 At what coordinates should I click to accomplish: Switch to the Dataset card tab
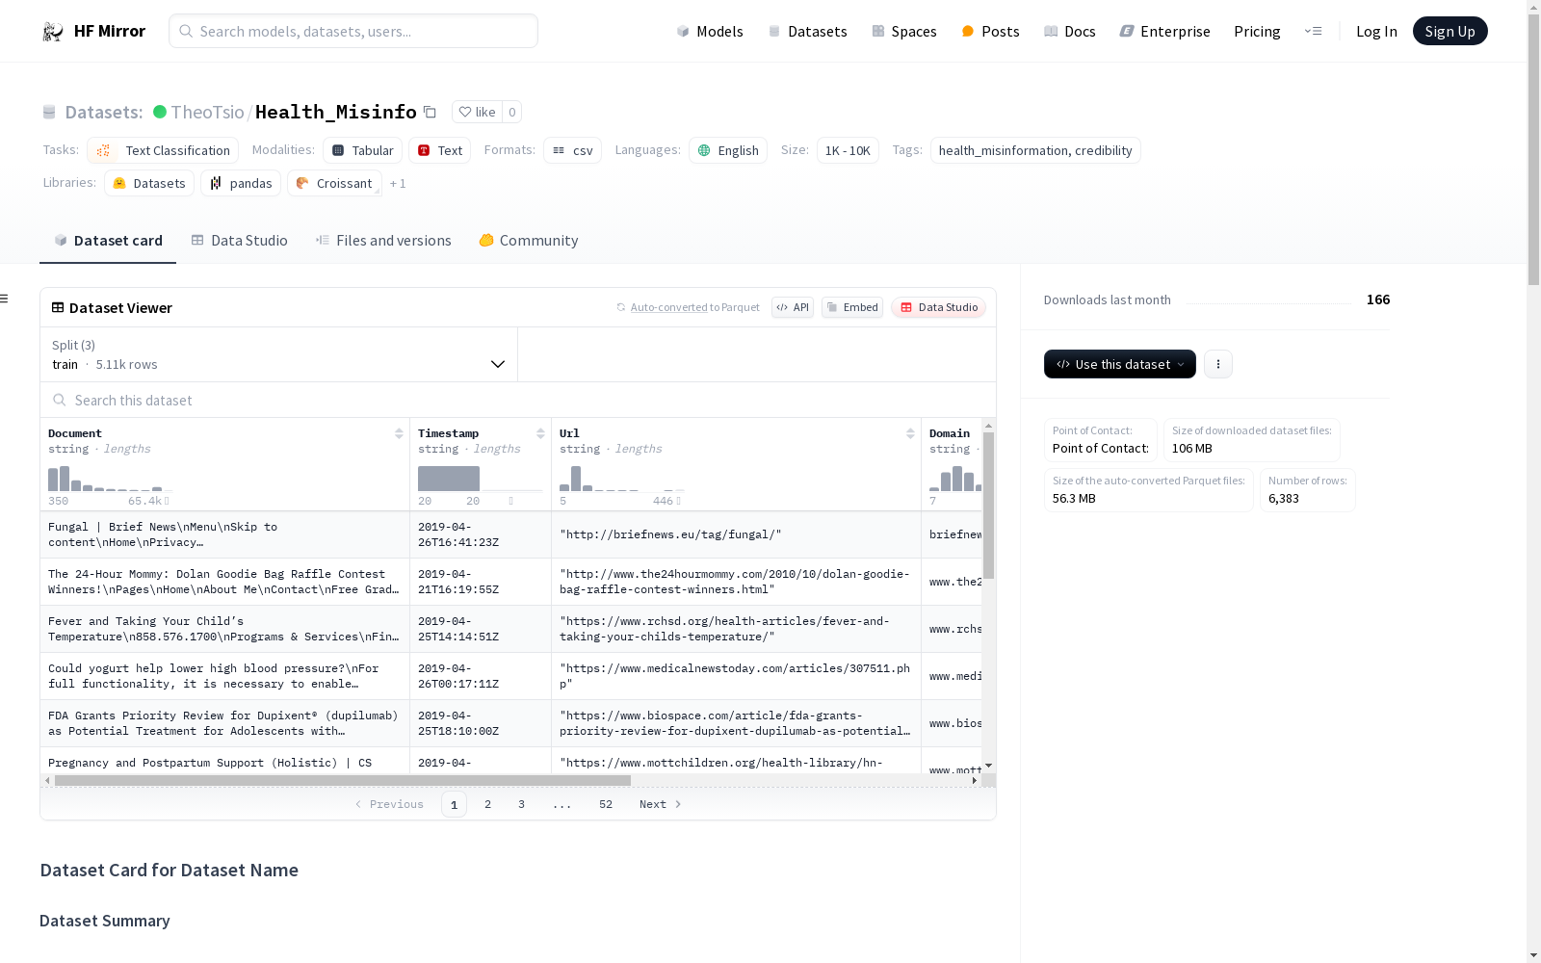[108, 241]
